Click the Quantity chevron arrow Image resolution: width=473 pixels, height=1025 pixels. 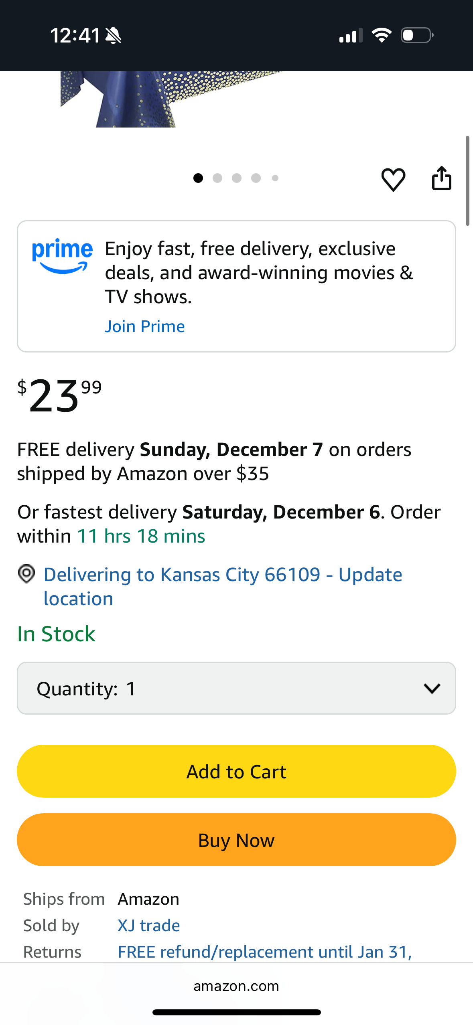tap(432, 689)
